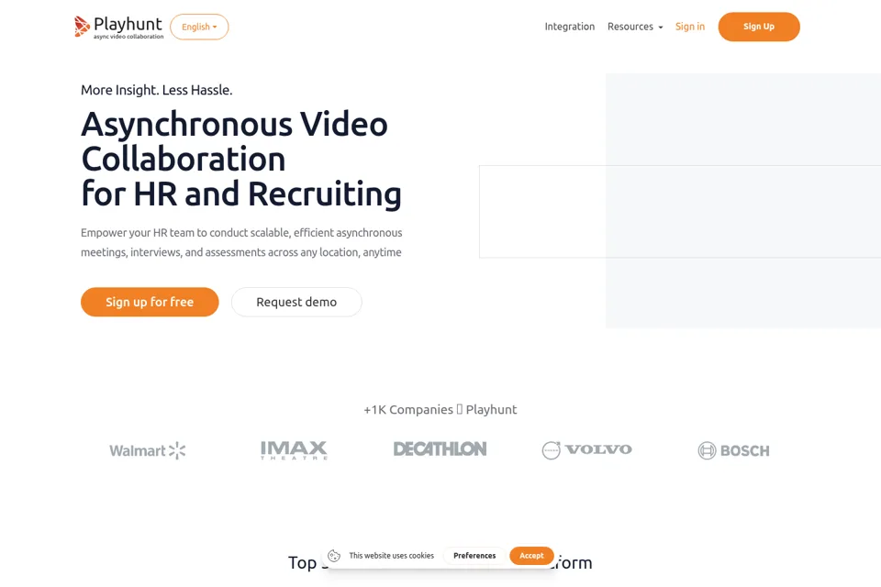Open cookie Preferences
881x587 pixels.
(474, 556)
